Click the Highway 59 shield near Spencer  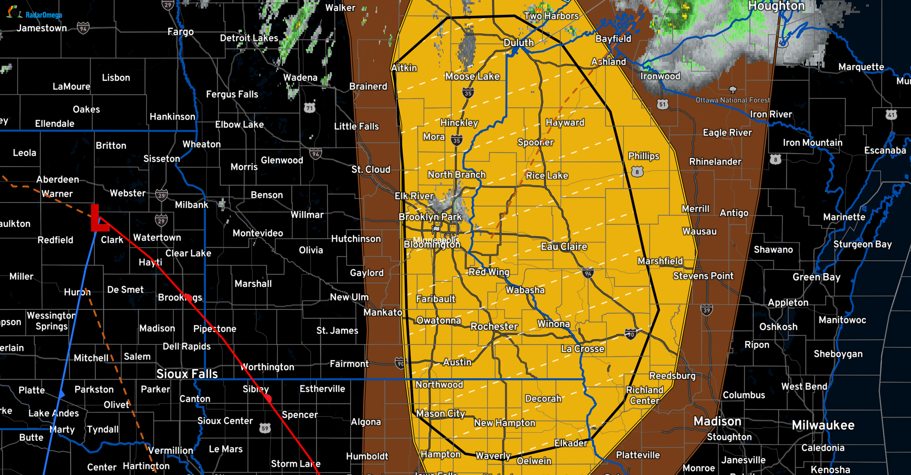click(x=265, y=428)
